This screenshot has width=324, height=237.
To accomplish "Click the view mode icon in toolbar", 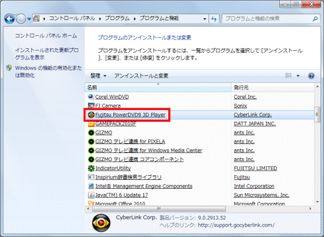I will click(288, 75).
